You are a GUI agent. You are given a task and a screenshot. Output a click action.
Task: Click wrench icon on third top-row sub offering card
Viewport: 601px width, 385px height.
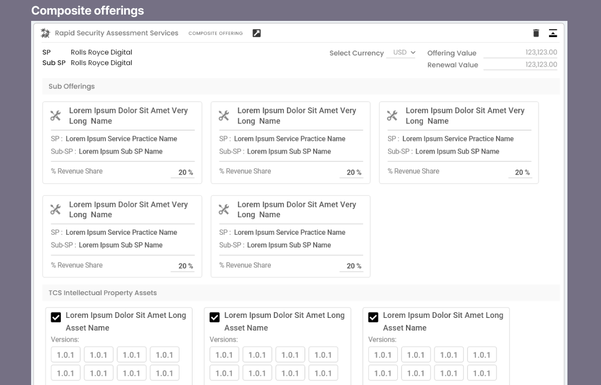(392, 116)
